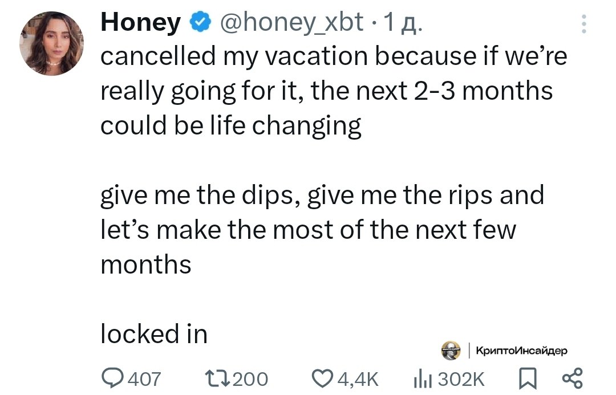This screenshot has height=395, width=616.
Task: Click the Honey display name
Action: (x=141, y=22)
